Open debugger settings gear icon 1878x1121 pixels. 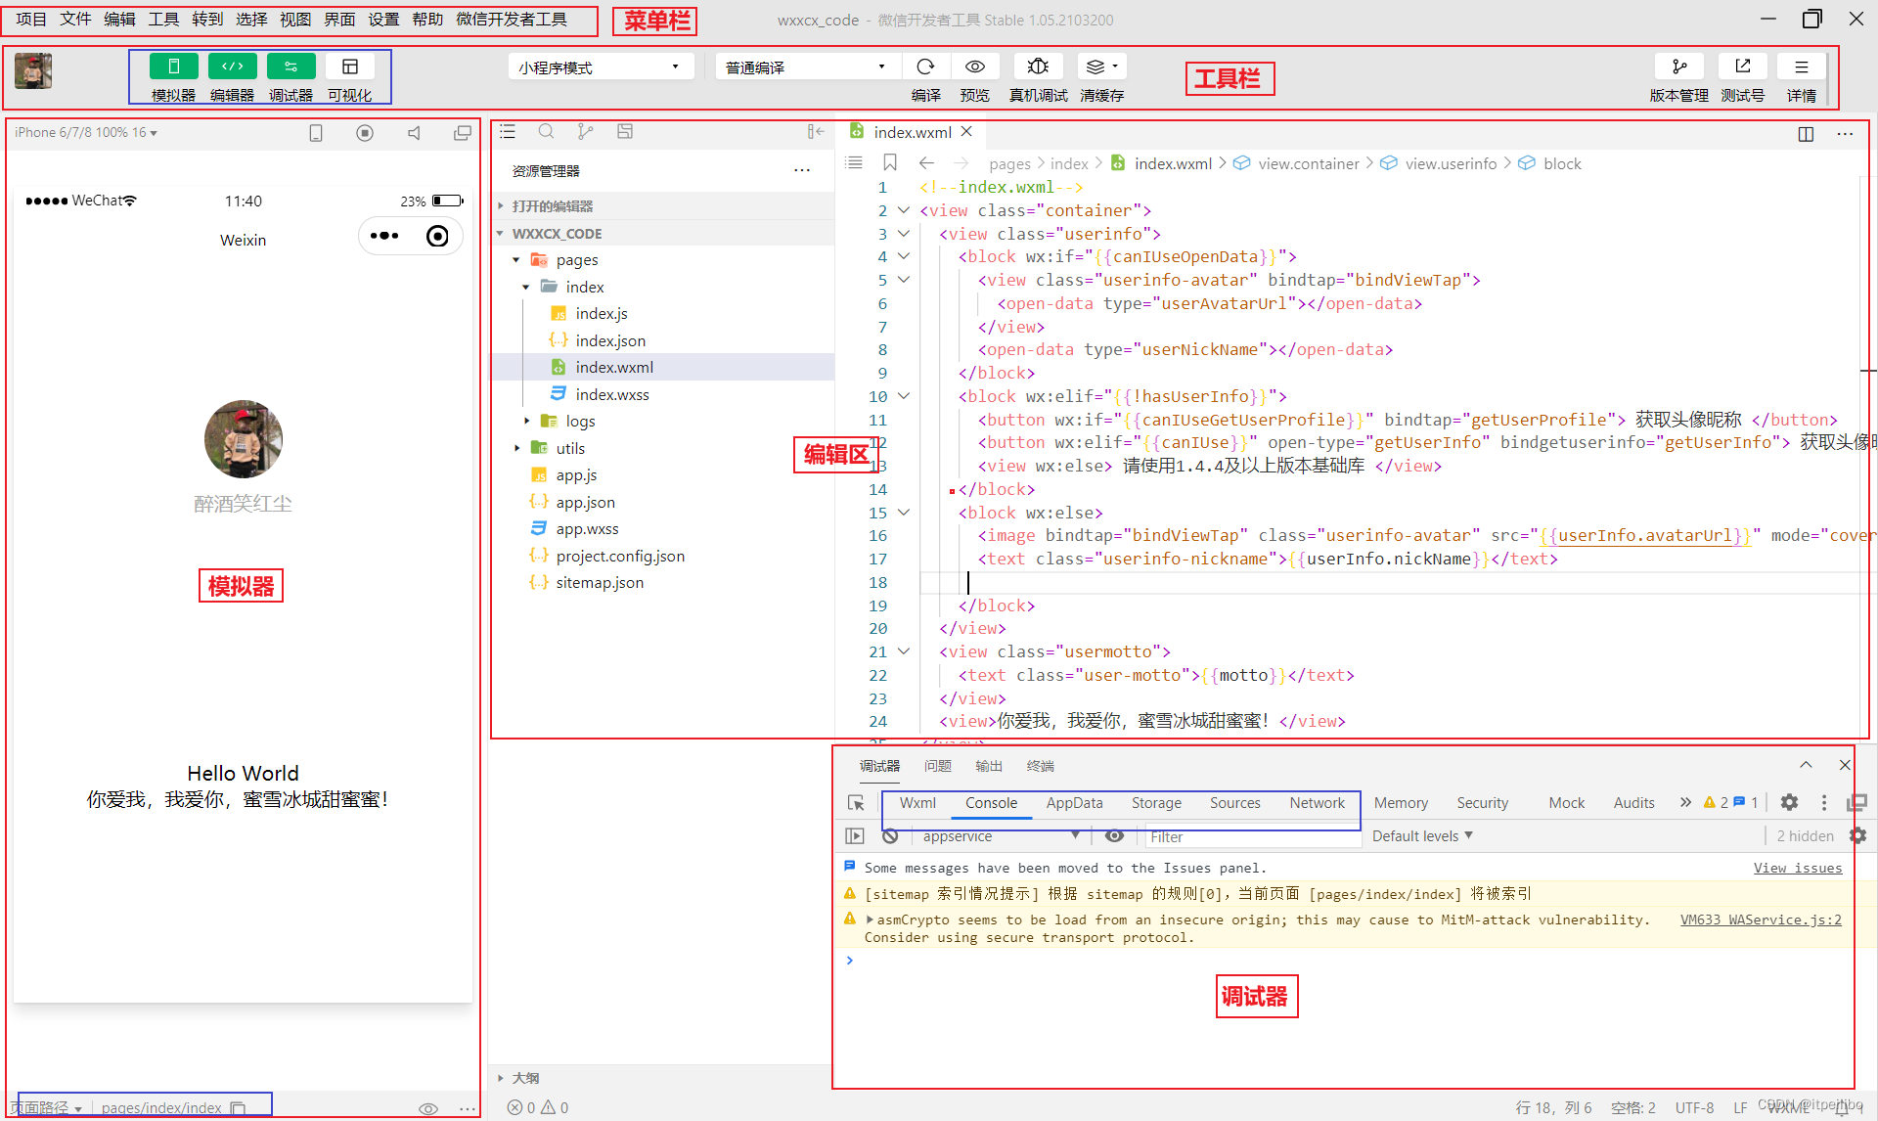pos(1789,802)
